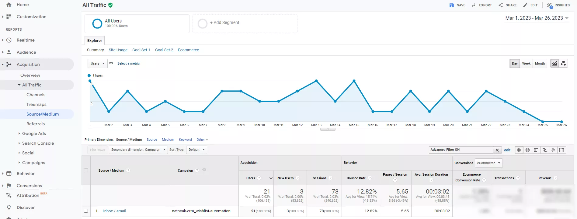Click the verified shield next to All Traffic
Viewport: 577px width, 219px height.
(110, 5)
